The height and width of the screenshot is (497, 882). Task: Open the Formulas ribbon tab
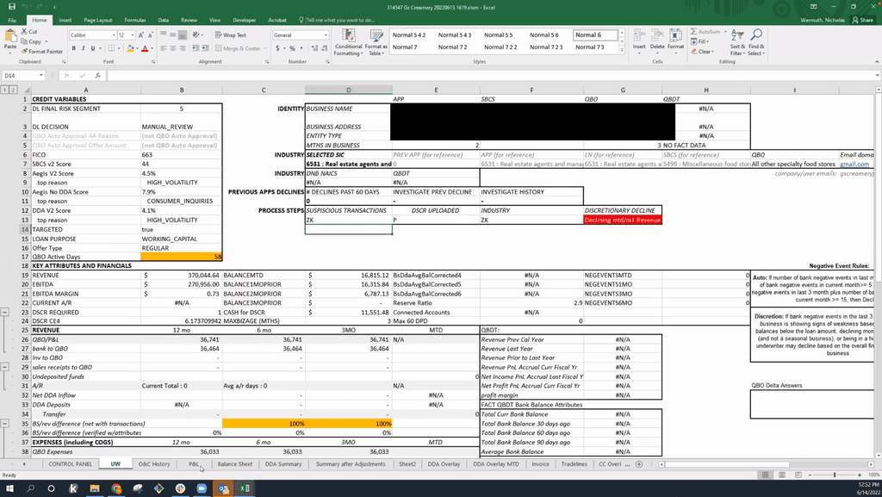pyautogui.click(x=135, y=20)
